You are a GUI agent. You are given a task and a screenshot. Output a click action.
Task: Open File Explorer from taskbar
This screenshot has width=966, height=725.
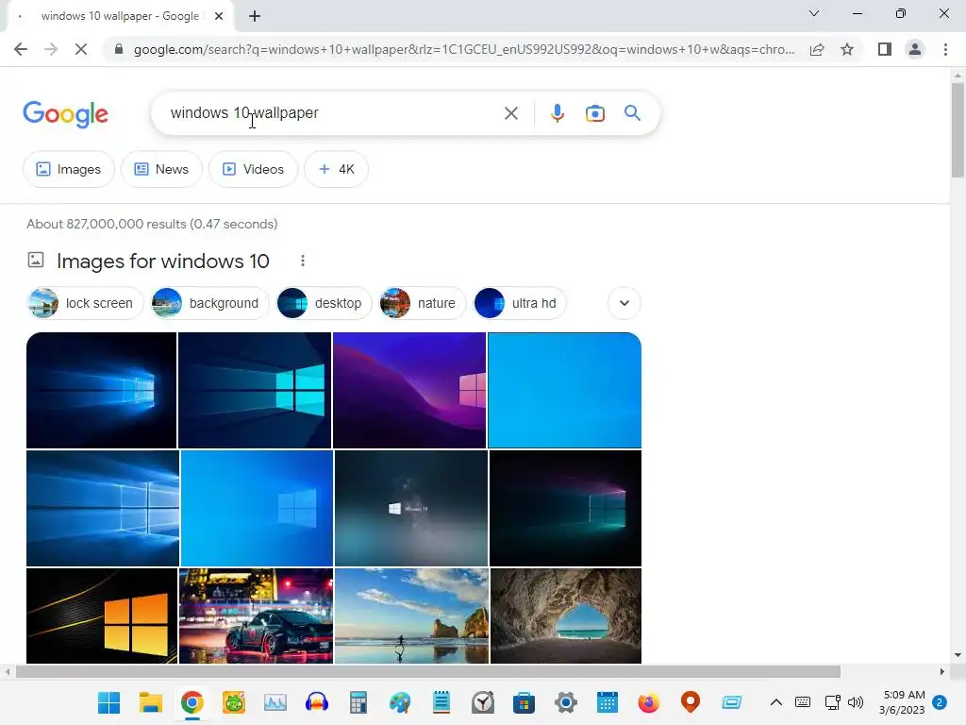(x=150, y=702)
